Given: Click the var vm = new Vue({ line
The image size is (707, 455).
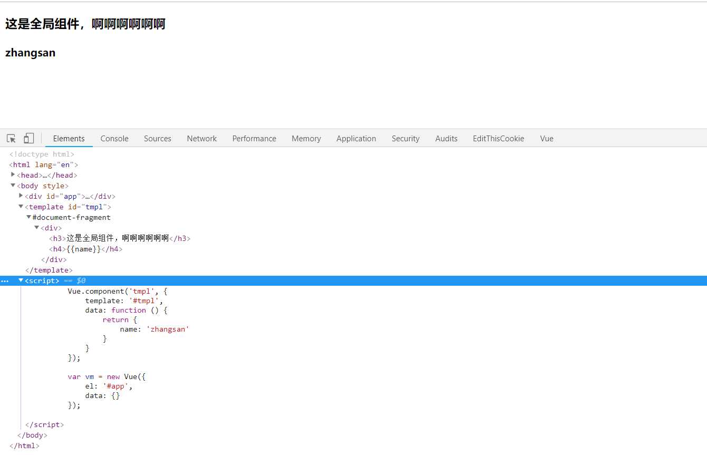Looking at the screenshot, I should [x=106, y=376].
